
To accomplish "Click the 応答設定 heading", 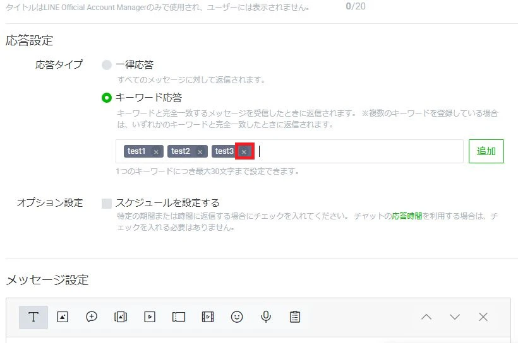I will pos(30,40).
